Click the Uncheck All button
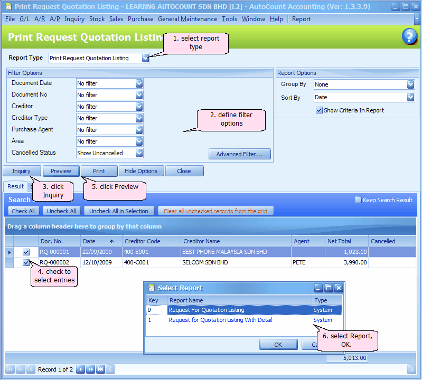The width and height of the screenshot is (422, 380). (61, 211)
